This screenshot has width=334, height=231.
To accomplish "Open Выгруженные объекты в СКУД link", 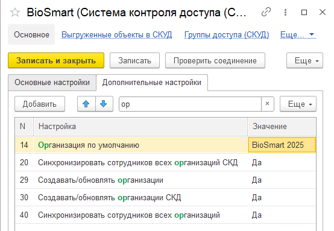I will point(117,35).
